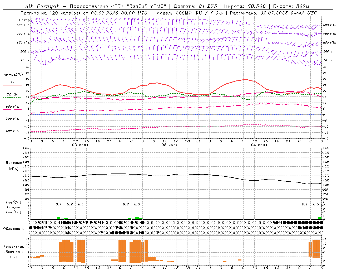The image size is (337, 270).
Task: Click the (мм/1ч.) precipitation unit label
Action: pyautogui.click(x=14, y=212)
